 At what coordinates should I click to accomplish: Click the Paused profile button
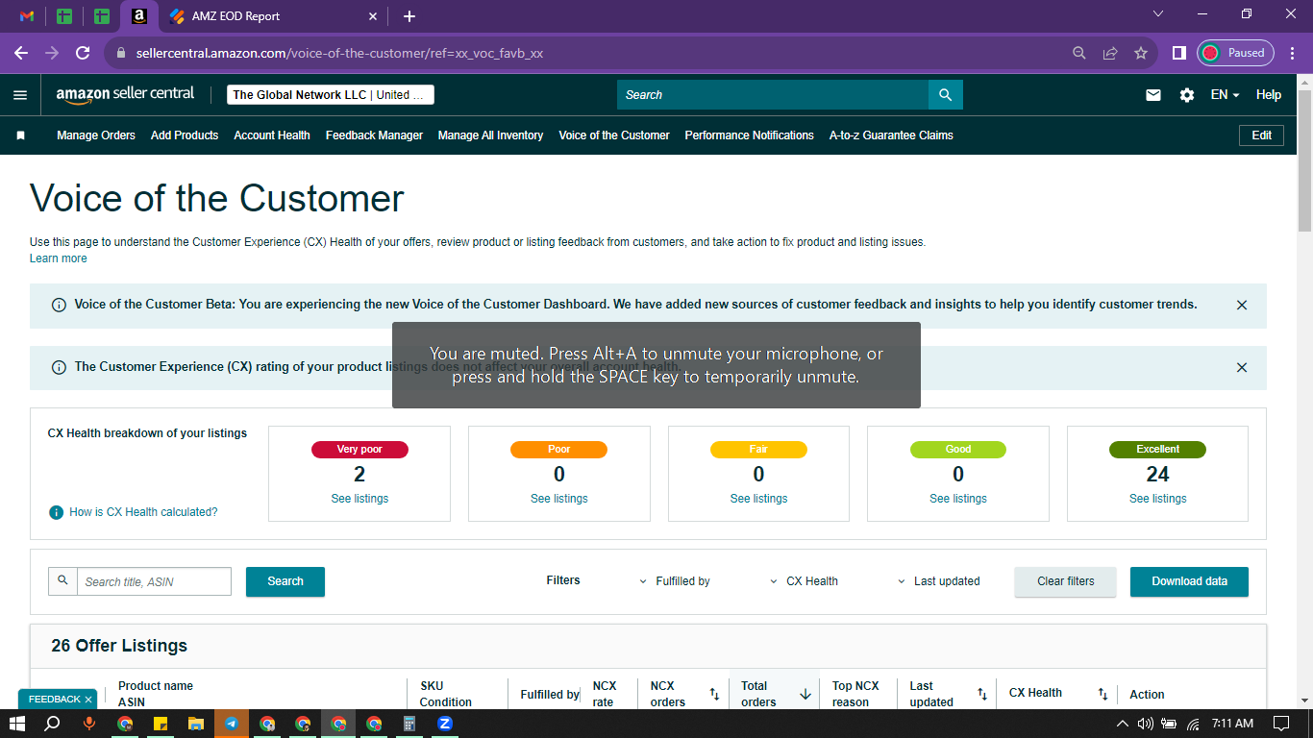coord(1235,54)
